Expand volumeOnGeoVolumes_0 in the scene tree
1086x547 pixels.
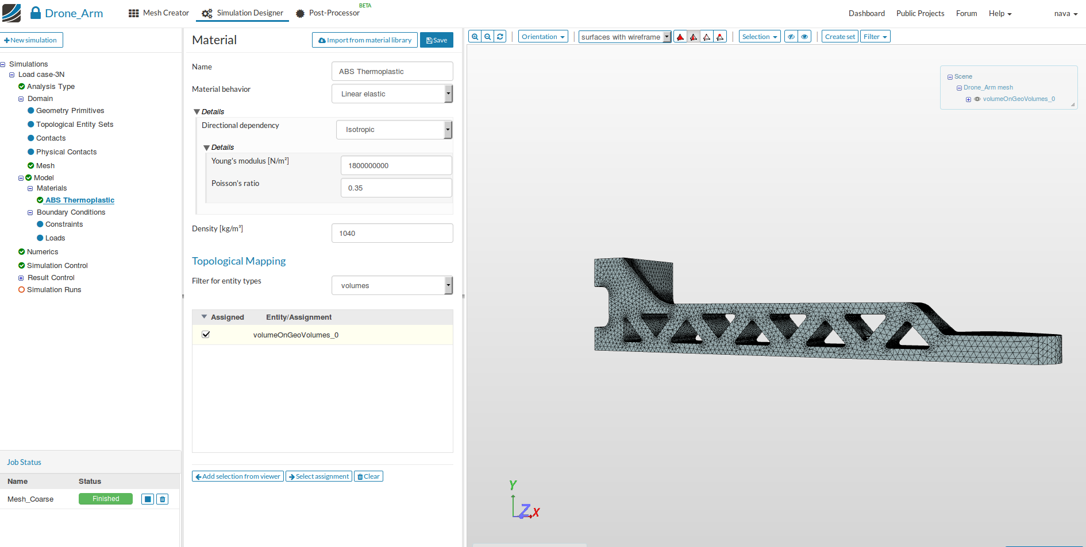(x=968, y=99)
